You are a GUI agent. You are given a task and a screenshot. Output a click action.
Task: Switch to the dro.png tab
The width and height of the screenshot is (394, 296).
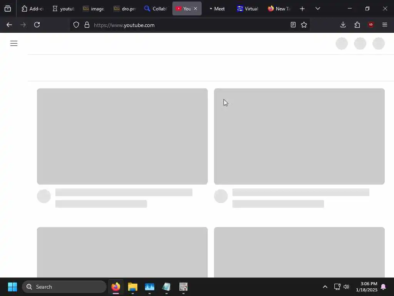(x=125, y=9)
